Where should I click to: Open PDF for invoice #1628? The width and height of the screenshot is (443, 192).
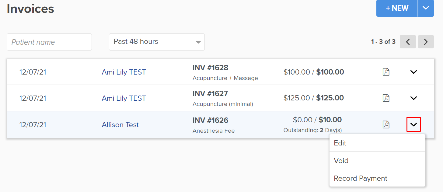point(386,72)
